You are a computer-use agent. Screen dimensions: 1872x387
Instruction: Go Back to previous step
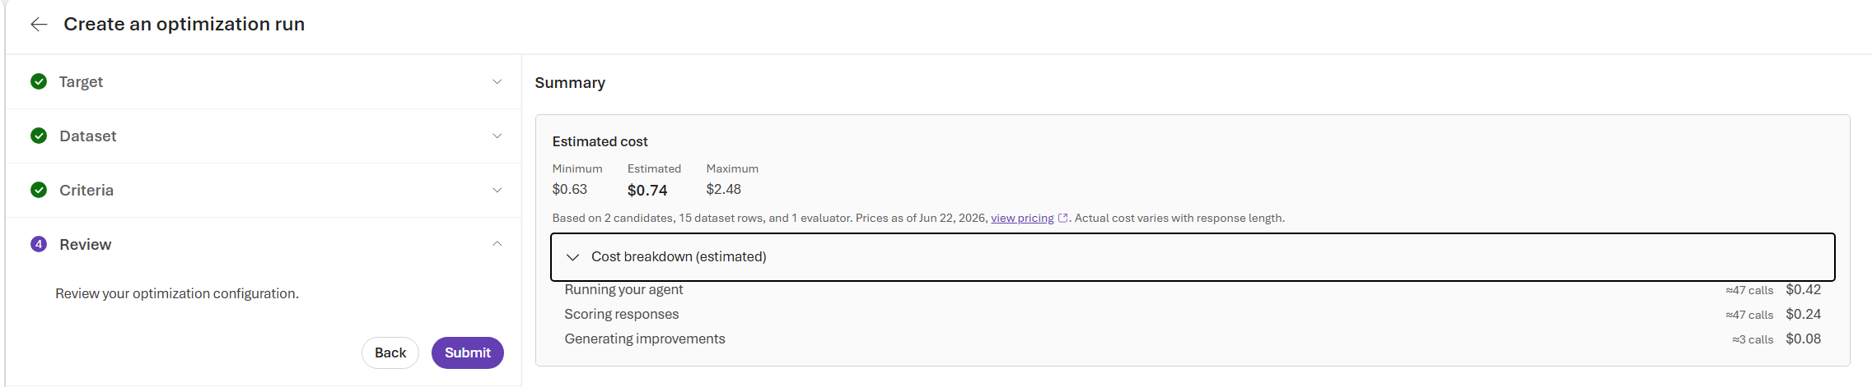390,352
